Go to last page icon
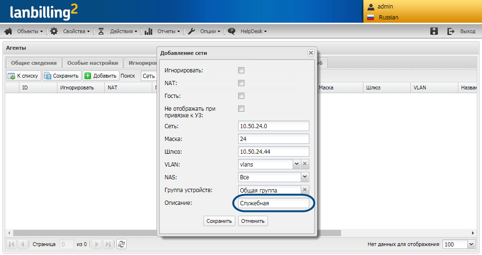This screenshot has height=255, width=482. (108, 244)
